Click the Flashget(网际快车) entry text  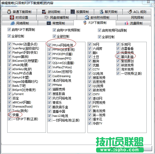click(25, 52)
